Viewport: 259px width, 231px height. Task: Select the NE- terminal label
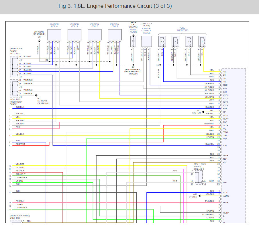[225, 183]
